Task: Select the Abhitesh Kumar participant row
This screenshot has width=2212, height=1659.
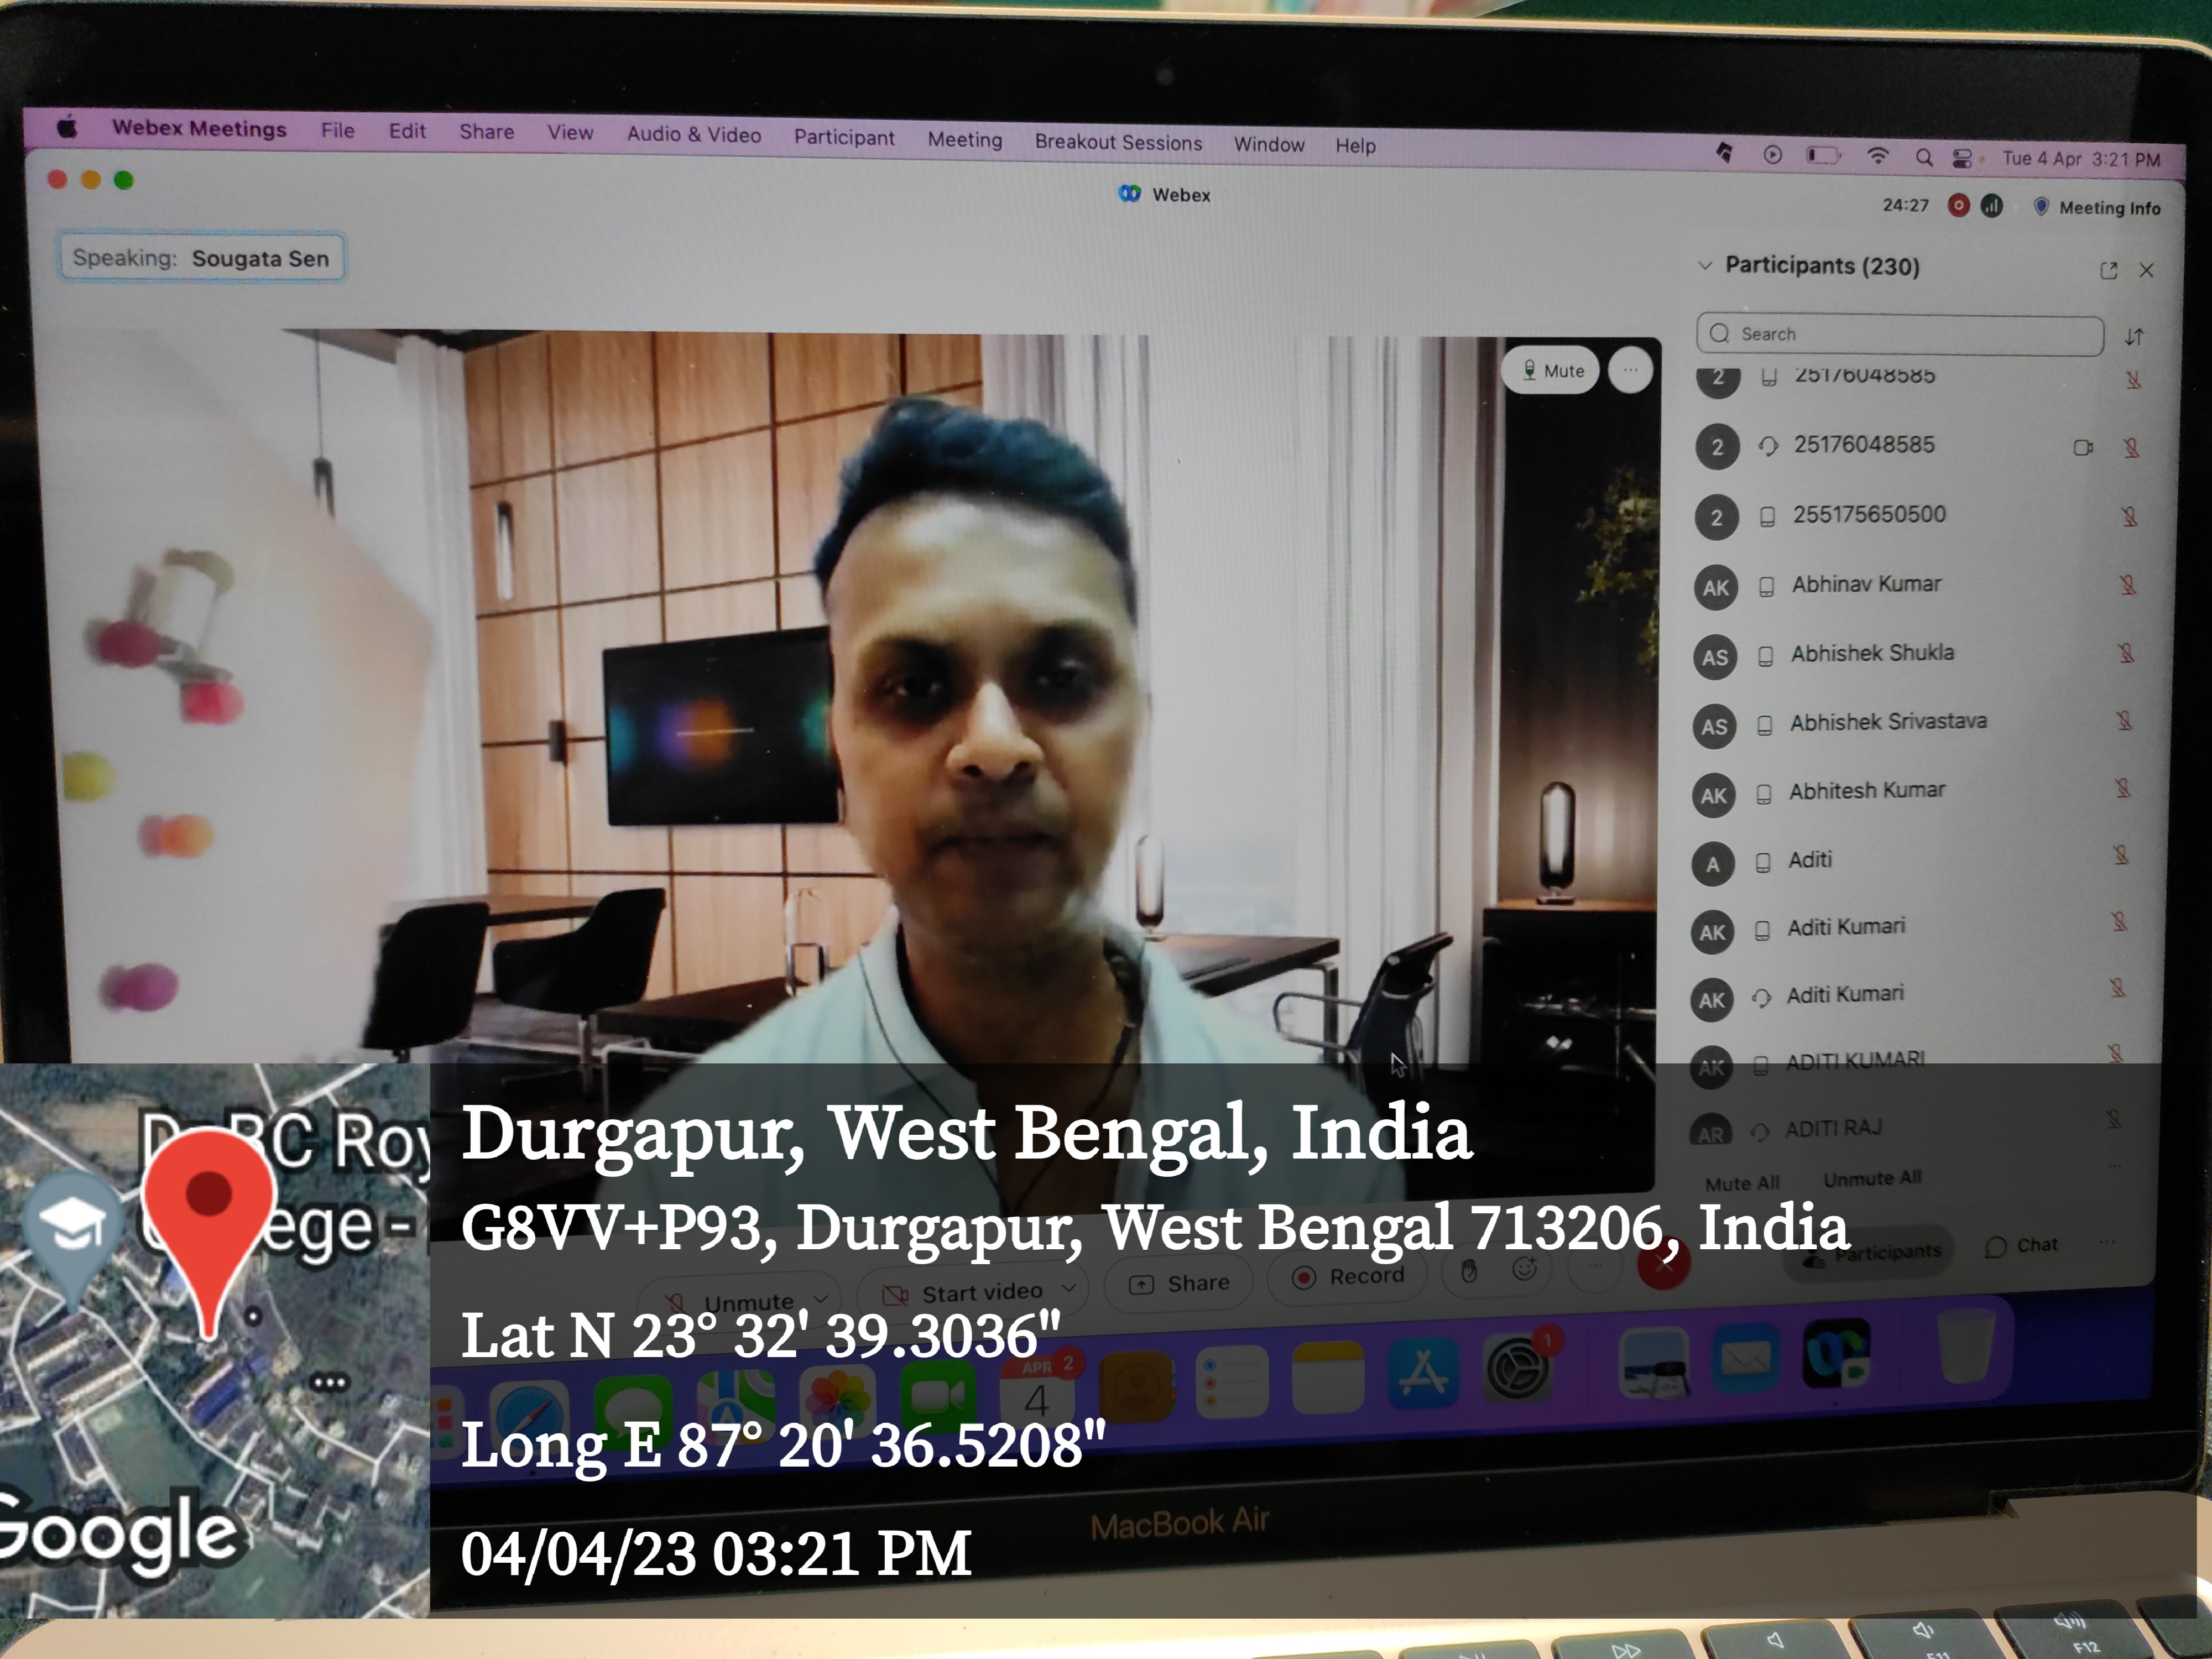Action: coord(1915,793)
